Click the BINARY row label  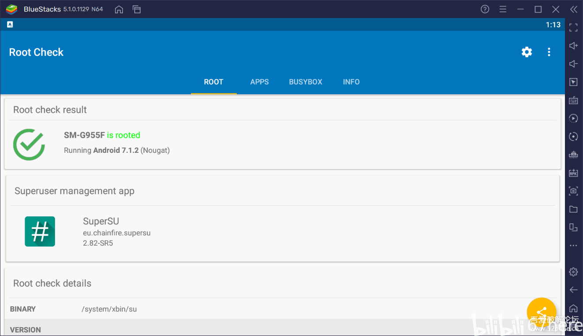pos(22,309)
